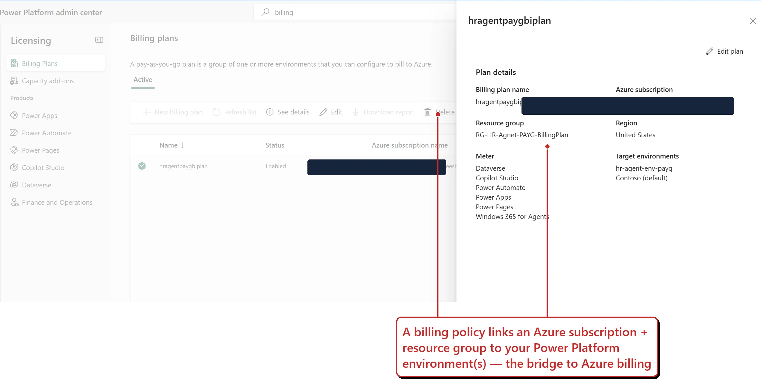Click the Power Pages icon
761x379 pixels.
(14, 150)
